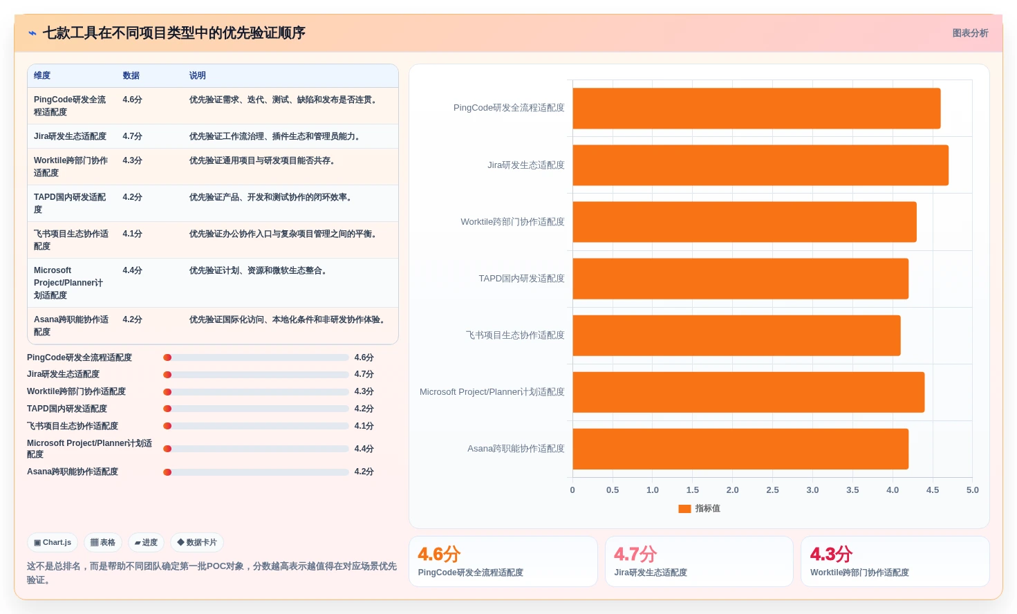Click the blue icon beside the title
This screenshot has height=614, width=1017.
click(x=32, y=33)
